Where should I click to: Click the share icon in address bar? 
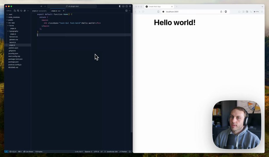tap(221, 12)
